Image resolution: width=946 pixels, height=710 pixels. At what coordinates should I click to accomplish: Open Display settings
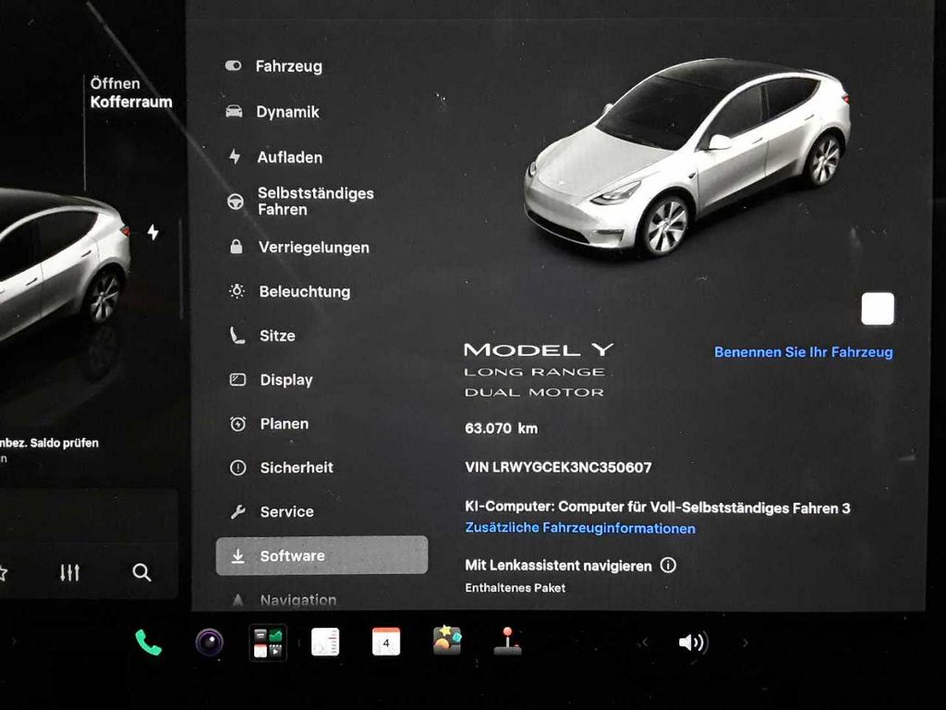286,380
